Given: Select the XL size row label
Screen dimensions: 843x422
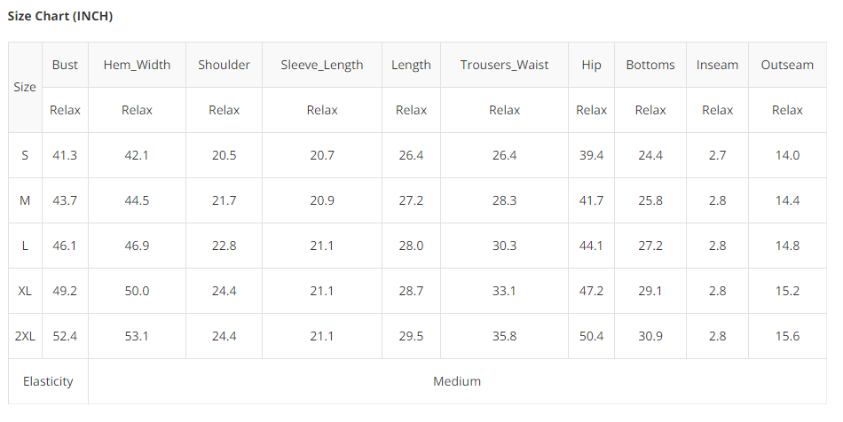Looking at the screenshot, I should pos(25,291).
